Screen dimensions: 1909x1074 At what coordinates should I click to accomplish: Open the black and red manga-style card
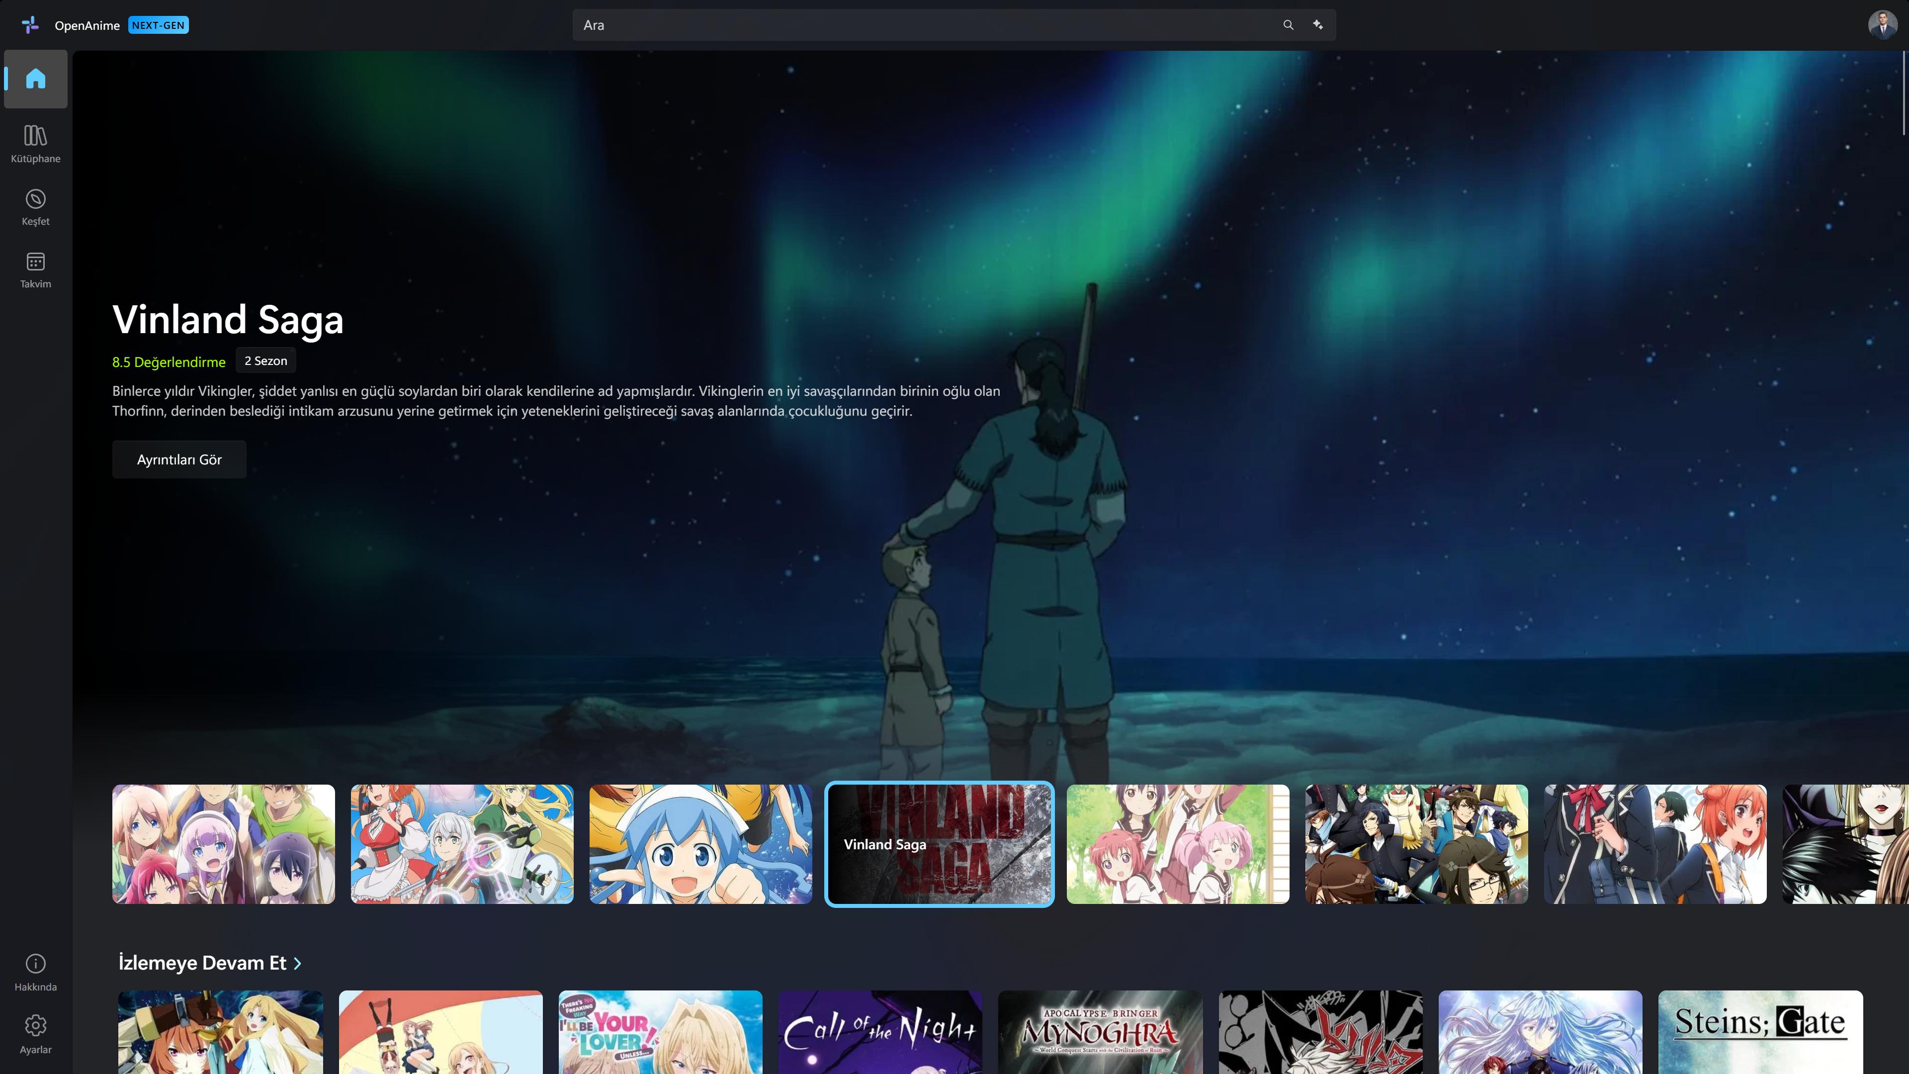[1320, 1032]
